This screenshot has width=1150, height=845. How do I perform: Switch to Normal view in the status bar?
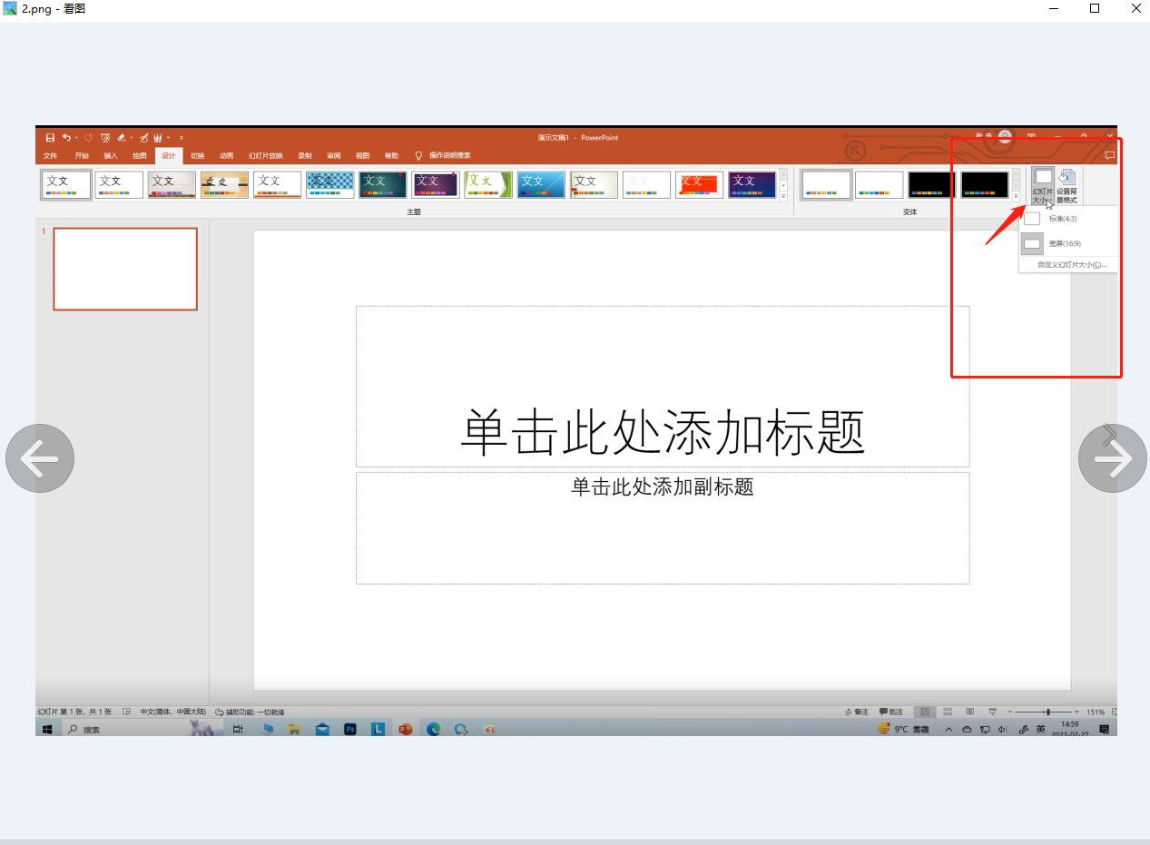[x=925, y=712]
